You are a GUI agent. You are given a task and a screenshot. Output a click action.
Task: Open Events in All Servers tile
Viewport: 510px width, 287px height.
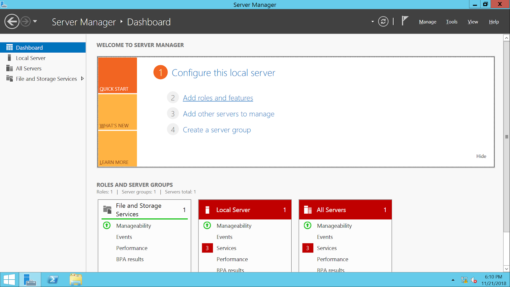point(325,237)
